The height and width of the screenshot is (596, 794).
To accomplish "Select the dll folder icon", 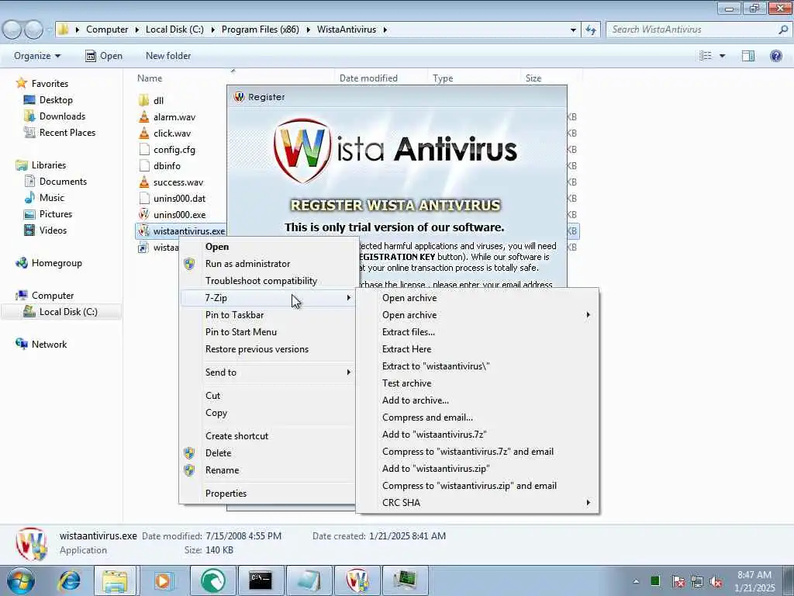I will coord(143,100).
